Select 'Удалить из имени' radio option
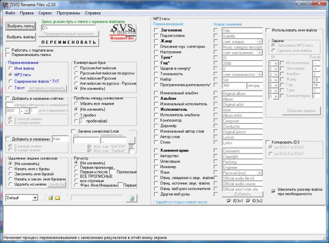This screenshot has height=243, width=329. [x=10, y=184]
